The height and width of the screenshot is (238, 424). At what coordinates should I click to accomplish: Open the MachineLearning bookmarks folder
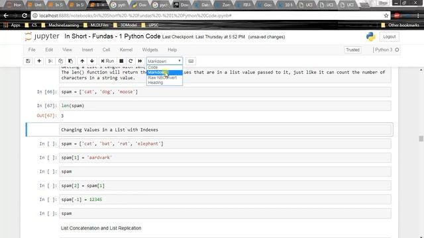click(x=60, y=25)
